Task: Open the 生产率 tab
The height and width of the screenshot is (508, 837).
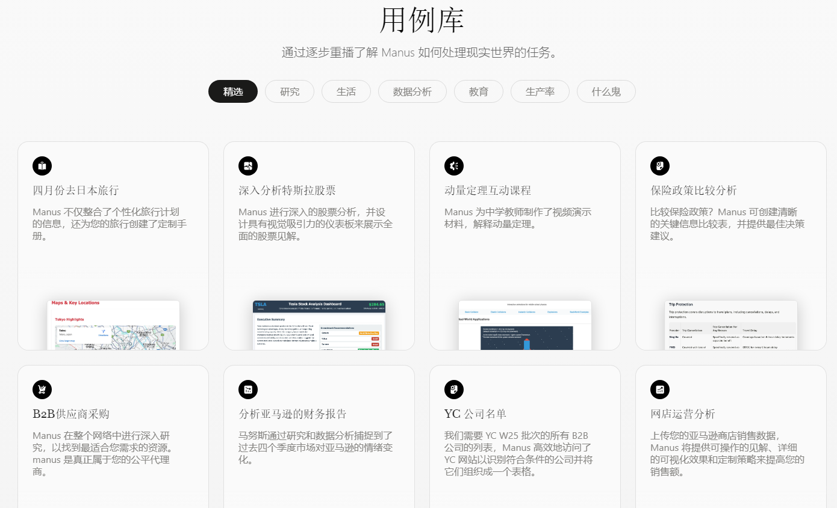Action: pyautogui.click(x=540, y=91)
